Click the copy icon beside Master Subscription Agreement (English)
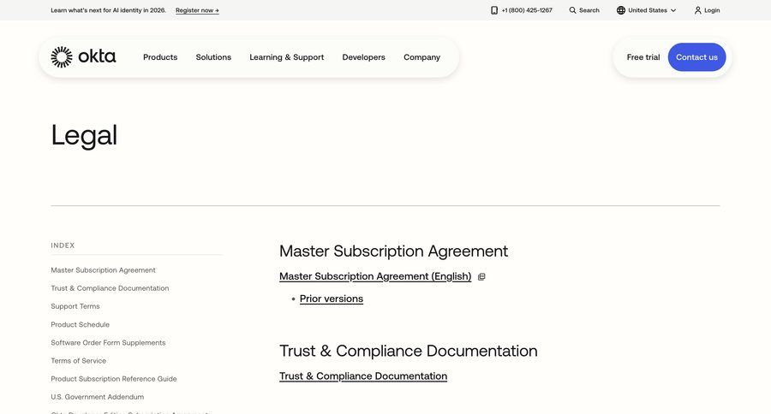Viewport: 771px width, 414px height. coord(481,277)
